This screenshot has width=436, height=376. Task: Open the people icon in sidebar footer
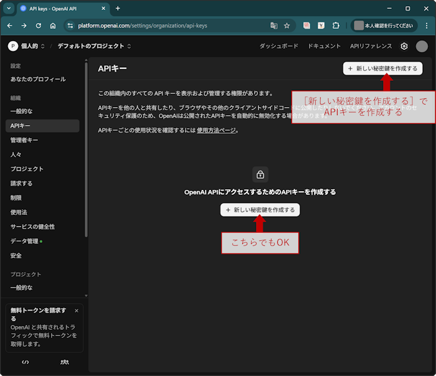(x=65, y=362)
